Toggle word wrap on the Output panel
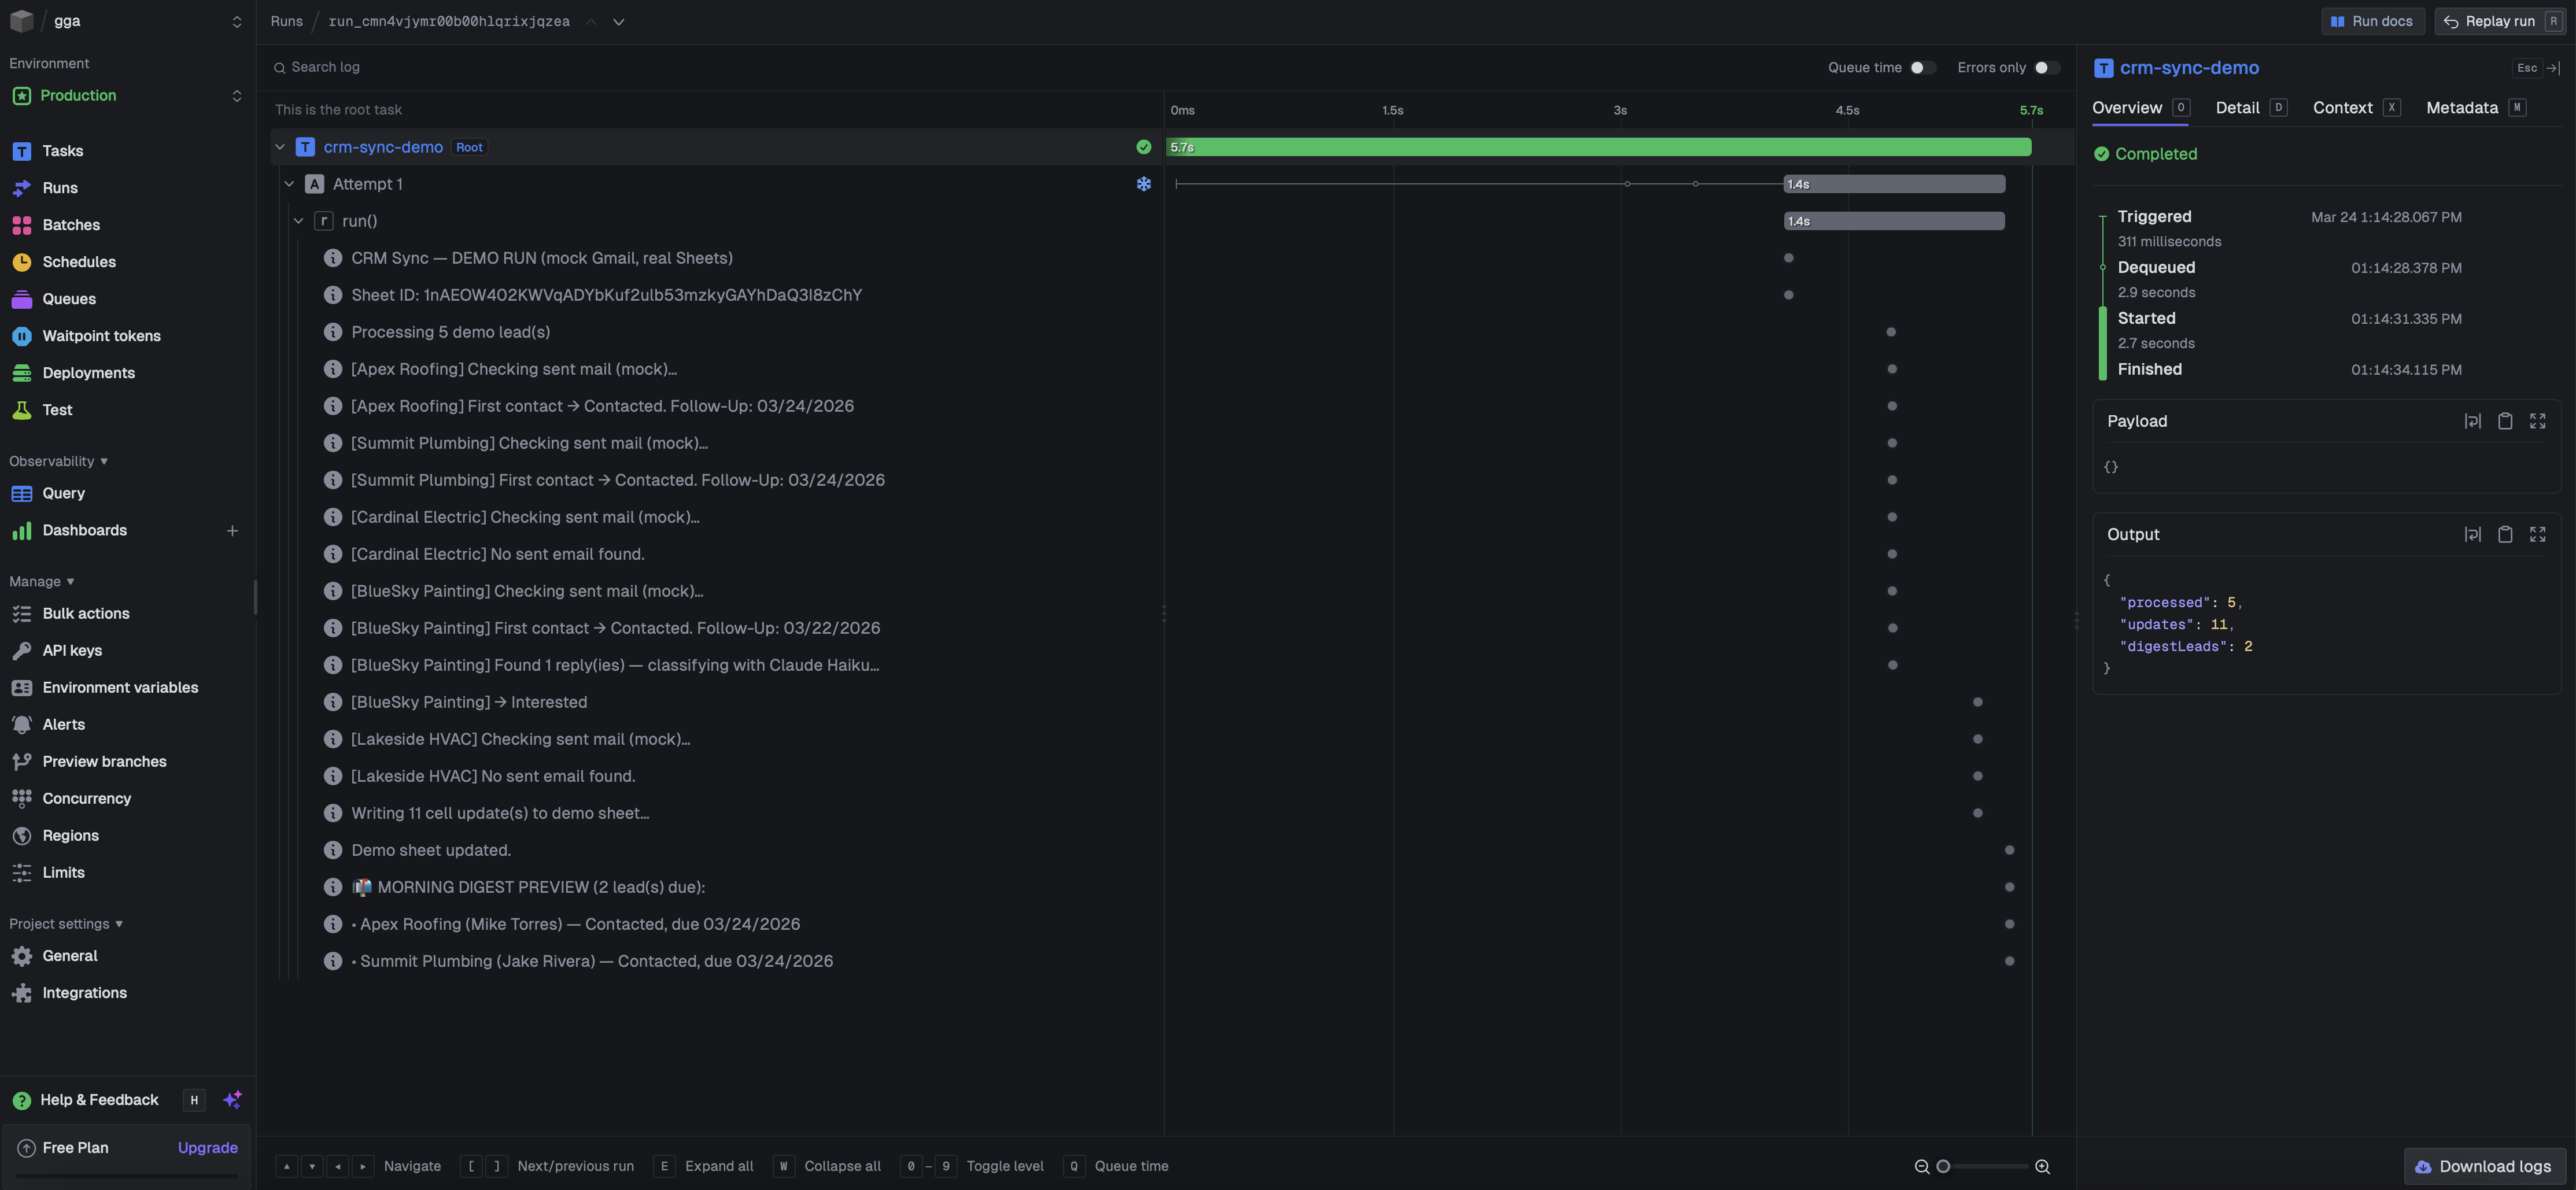This screenshot has height=1190, width=2576. (2472, 534)
